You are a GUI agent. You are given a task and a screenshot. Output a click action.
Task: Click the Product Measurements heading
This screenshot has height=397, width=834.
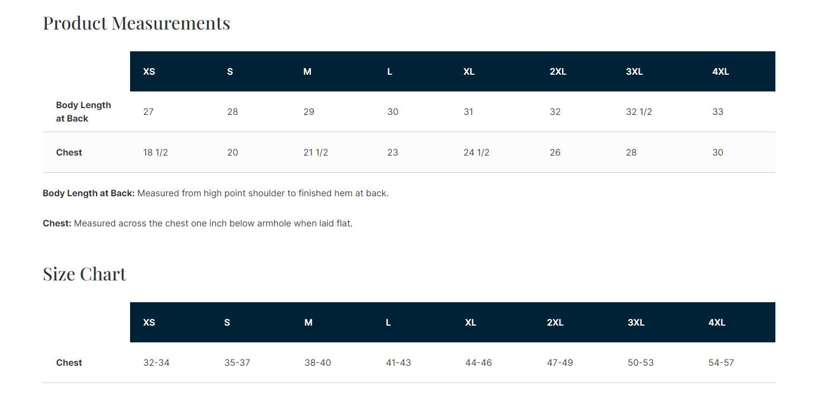tap(136, 23)
